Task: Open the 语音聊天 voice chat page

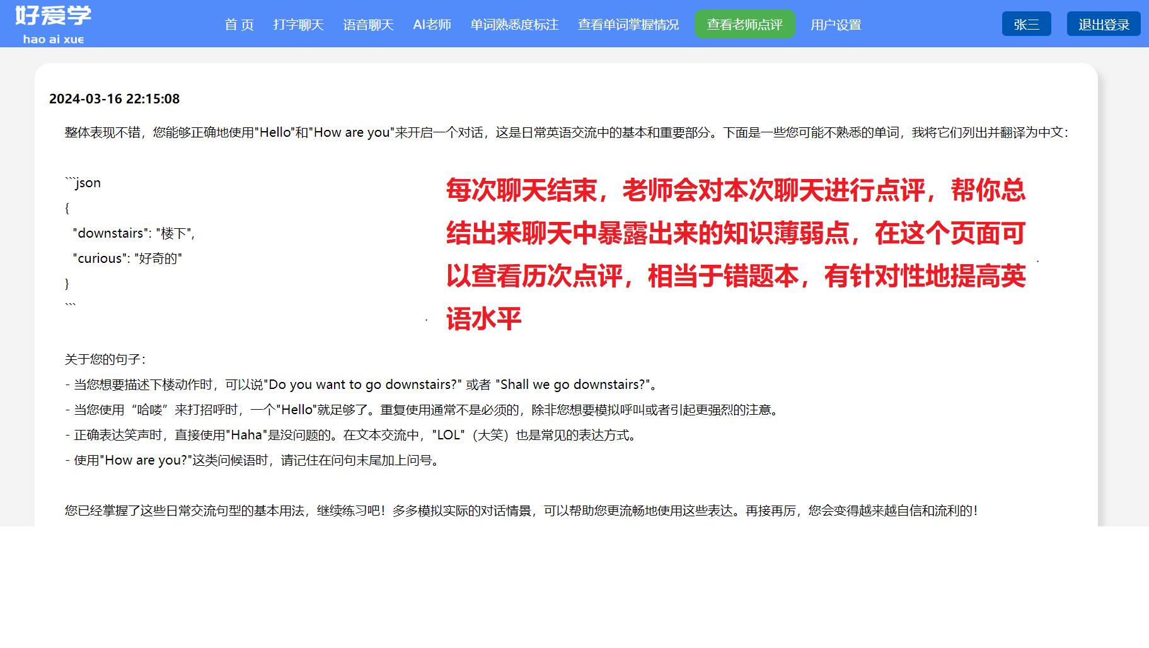Action: 368,24
